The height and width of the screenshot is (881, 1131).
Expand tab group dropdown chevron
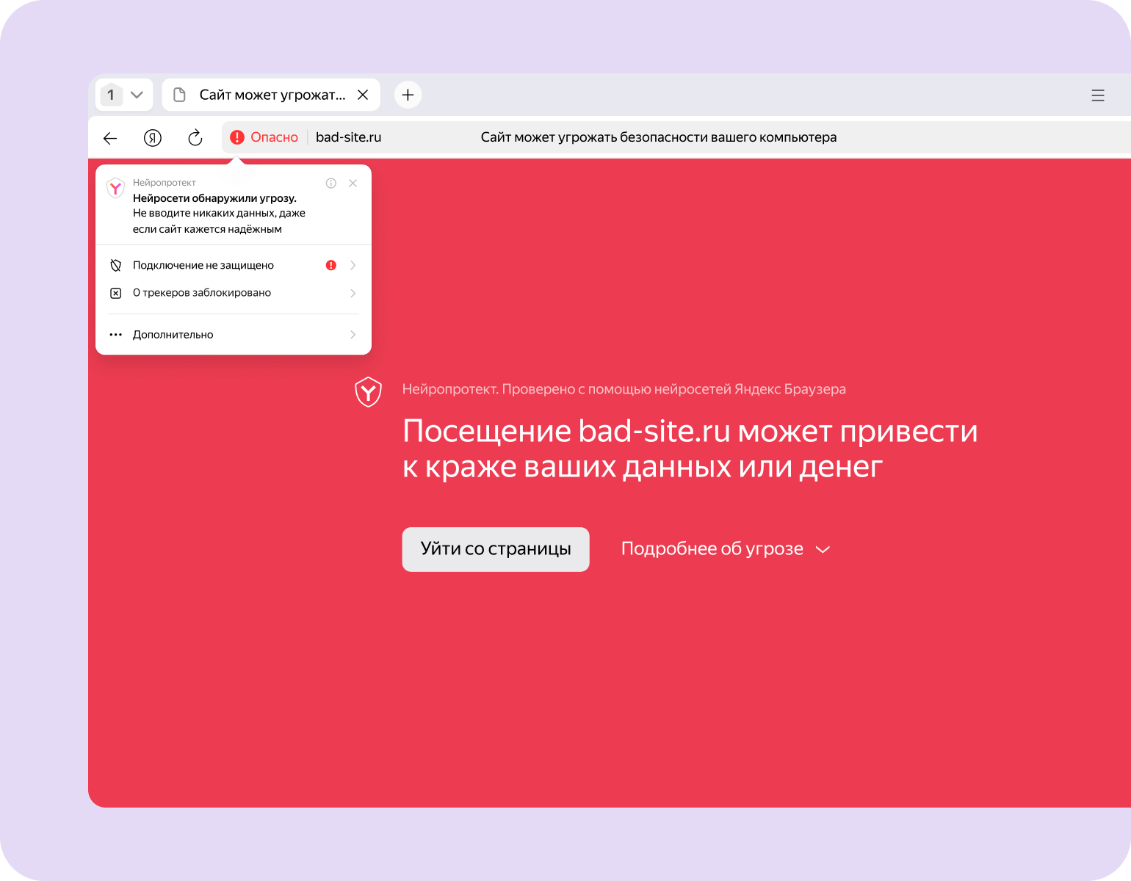point(137,95)
